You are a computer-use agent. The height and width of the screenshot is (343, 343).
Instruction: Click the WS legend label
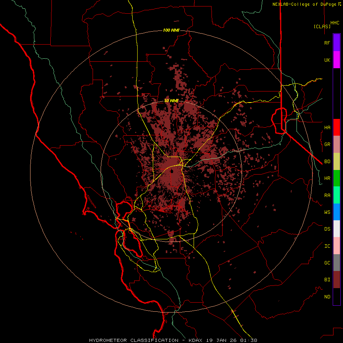point(327,212)
